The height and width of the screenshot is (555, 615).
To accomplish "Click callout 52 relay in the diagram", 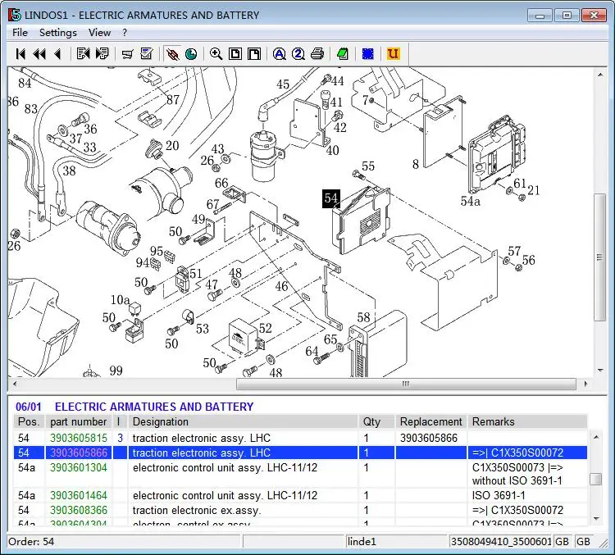I will pos(265,328).
